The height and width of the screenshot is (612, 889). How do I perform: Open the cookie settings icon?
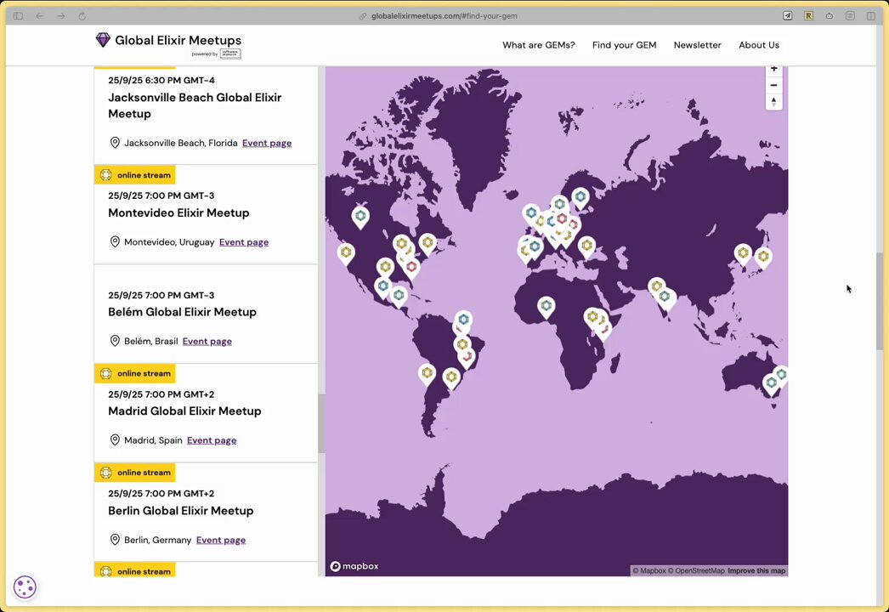25,587
